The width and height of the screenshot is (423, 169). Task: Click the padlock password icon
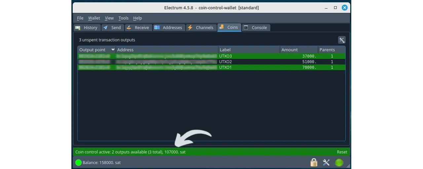[314, 162]
